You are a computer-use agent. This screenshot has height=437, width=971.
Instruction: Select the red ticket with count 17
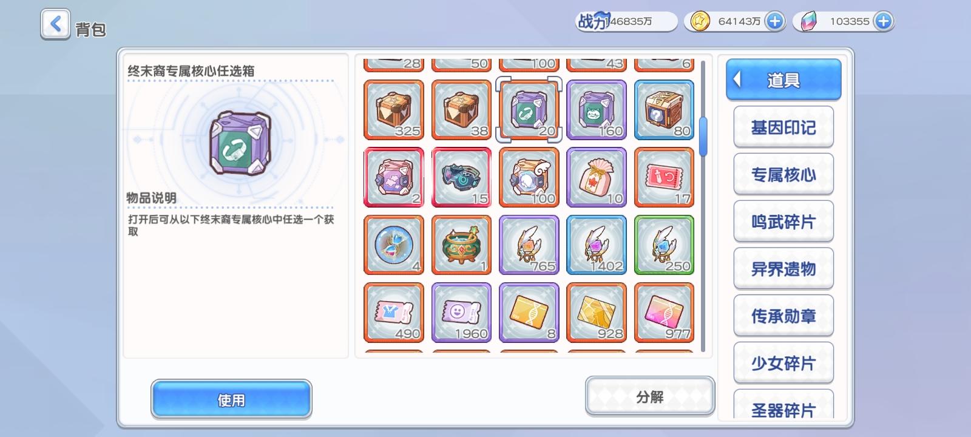[x=664, y=177]
